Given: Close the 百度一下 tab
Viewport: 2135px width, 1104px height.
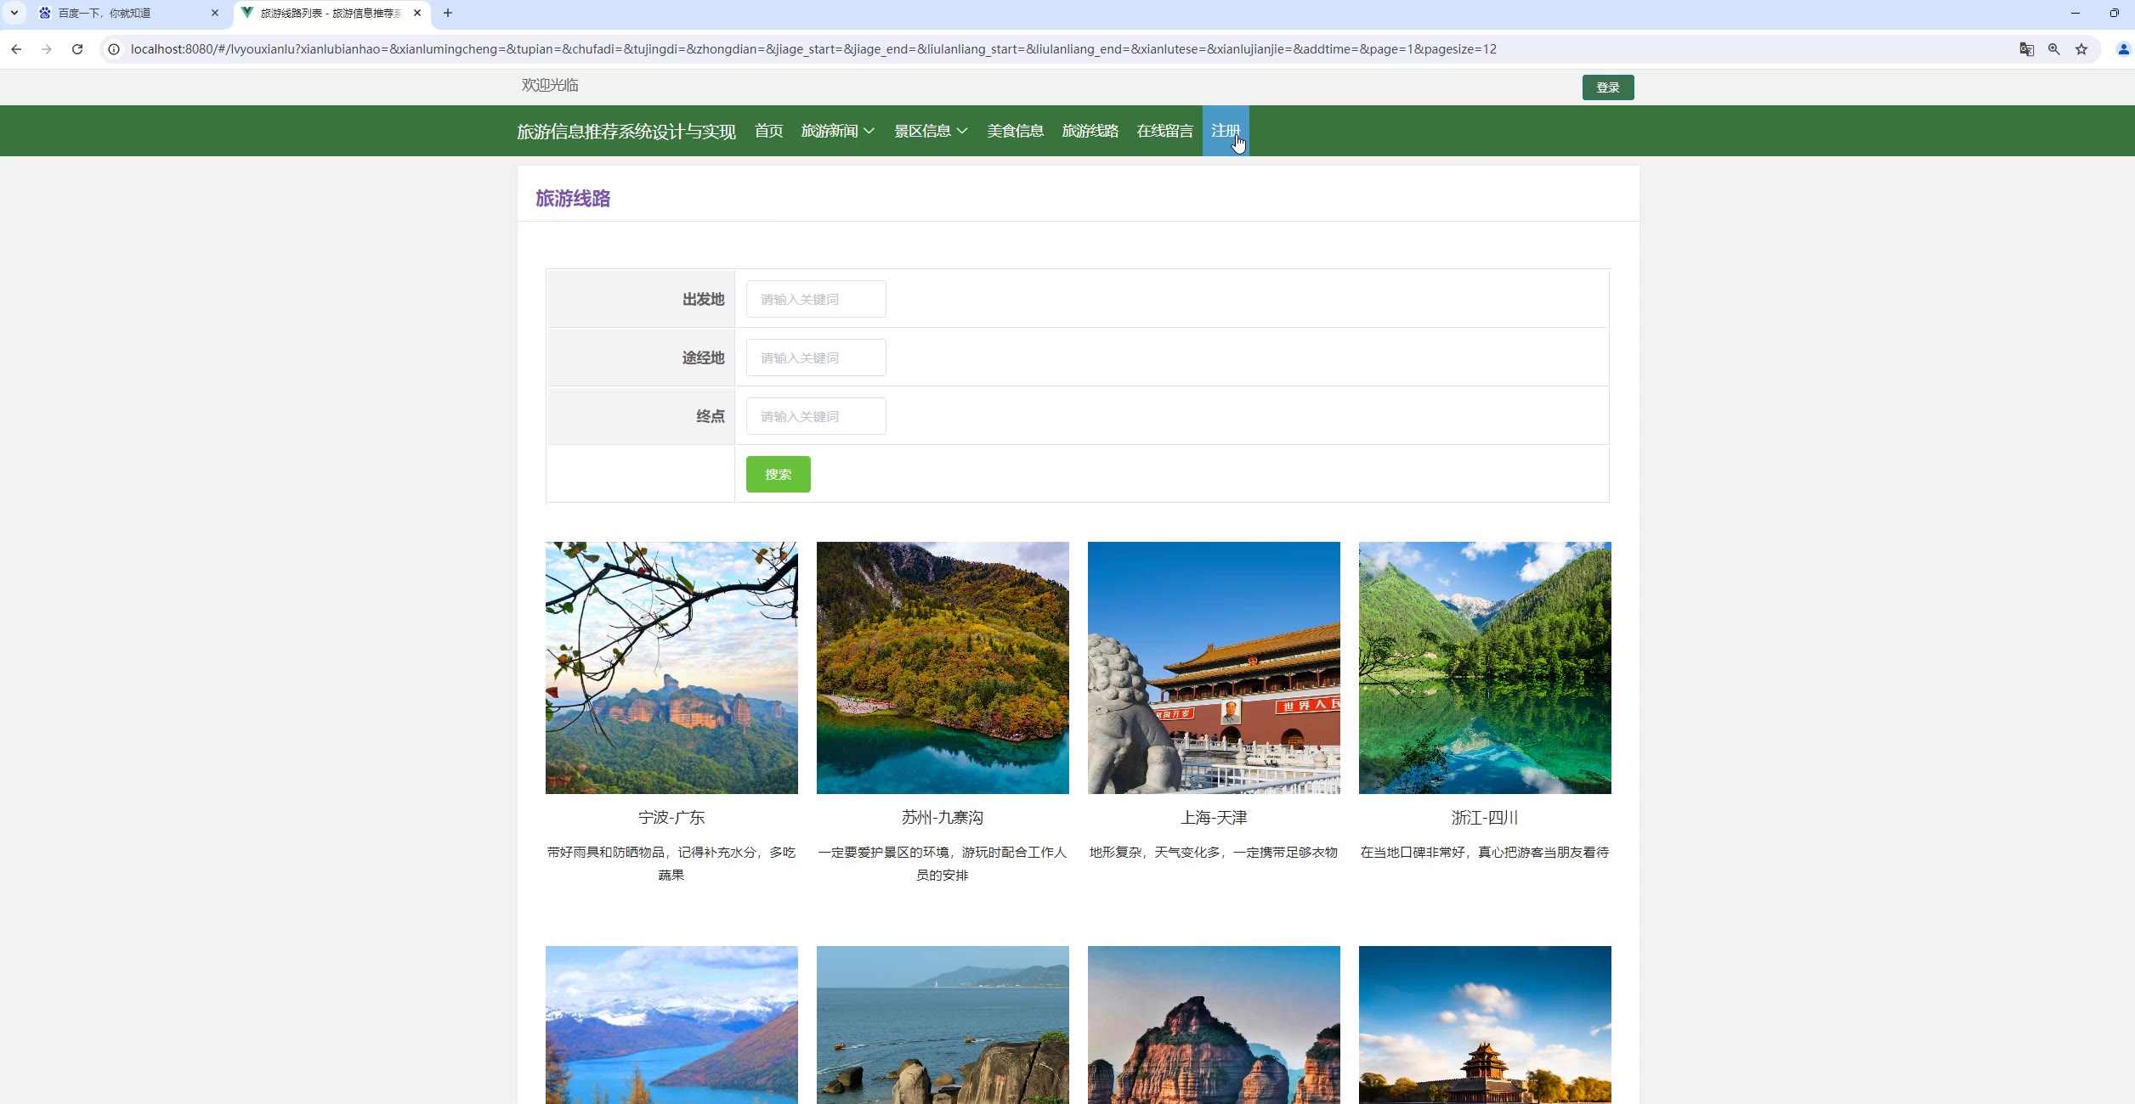Looking at the screenshot, I should pos(215,13).
